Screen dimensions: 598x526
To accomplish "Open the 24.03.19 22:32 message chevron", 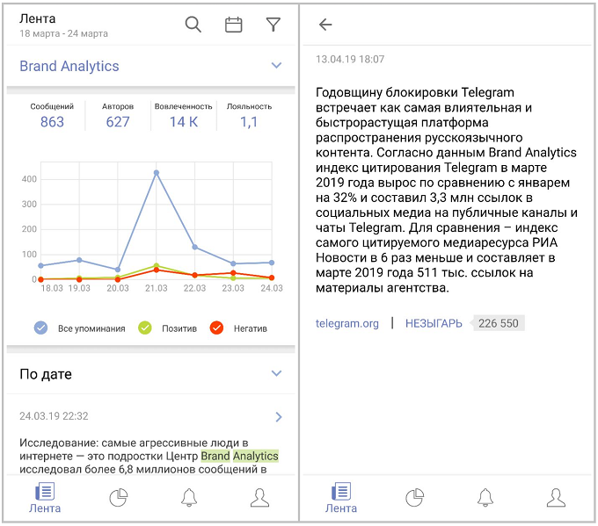I will click(279, 417).
